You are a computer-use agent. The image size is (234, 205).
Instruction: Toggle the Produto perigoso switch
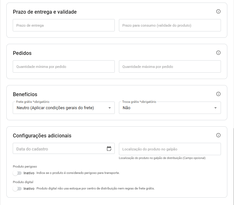click(x=17, y=173)
